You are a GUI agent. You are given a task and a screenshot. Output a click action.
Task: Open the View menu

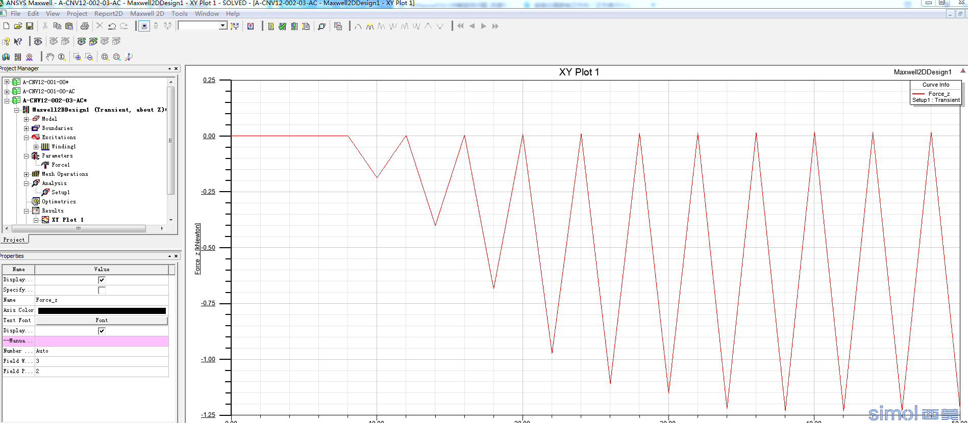pos(53,14)
